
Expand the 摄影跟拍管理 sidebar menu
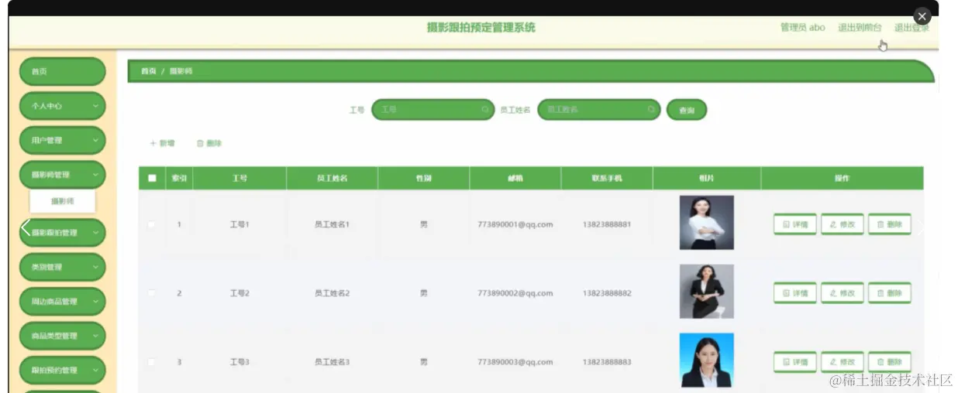[x=62, y=233]
